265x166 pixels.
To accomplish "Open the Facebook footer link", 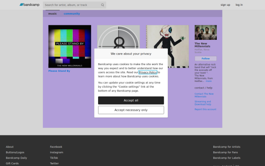I will (56, 147).
